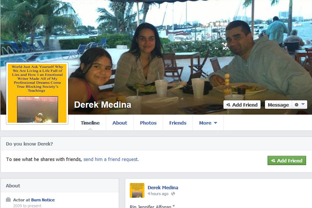Click the About section header
This screenshot has height=208, width=312.
tap(13, 186)
